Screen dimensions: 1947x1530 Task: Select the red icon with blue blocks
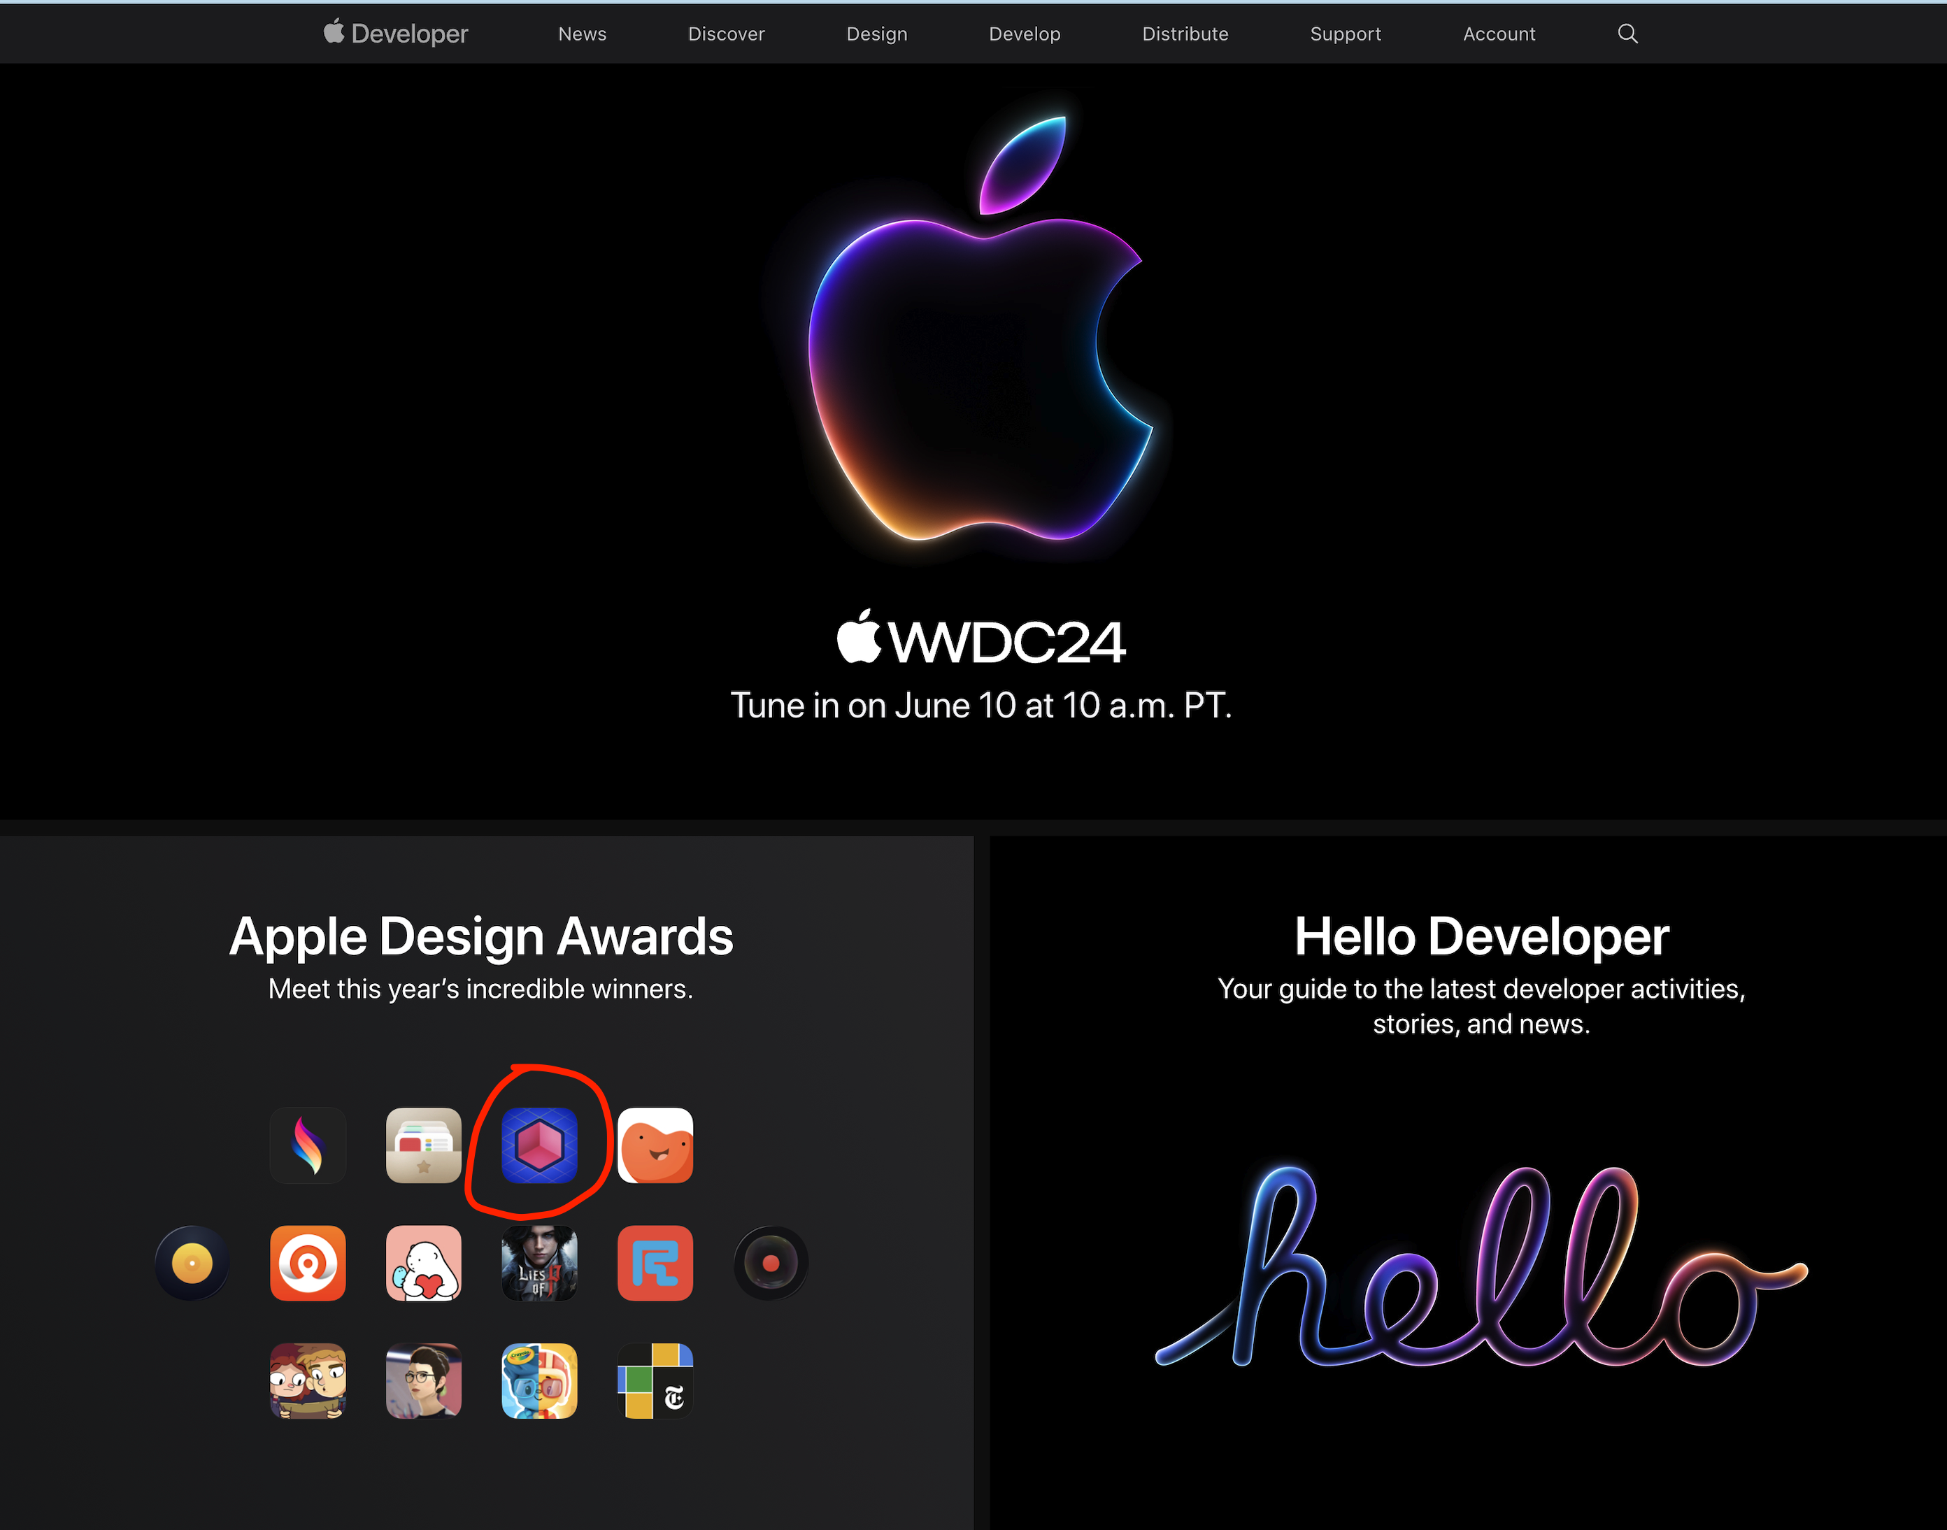[655, 1263]
